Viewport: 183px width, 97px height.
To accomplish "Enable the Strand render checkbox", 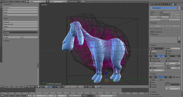I will click(x=151, y=59).
